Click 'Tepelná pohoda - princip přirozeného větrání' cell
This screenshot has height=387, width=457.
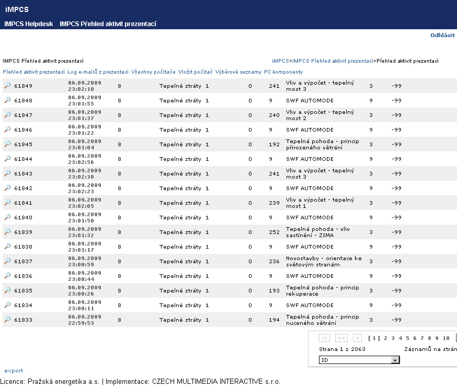point(322,145)
